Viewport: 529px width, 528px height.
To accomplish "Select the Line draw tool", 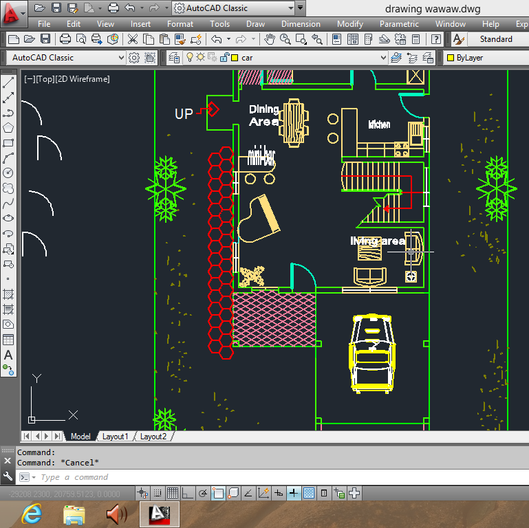I will (x=8, y=83).
